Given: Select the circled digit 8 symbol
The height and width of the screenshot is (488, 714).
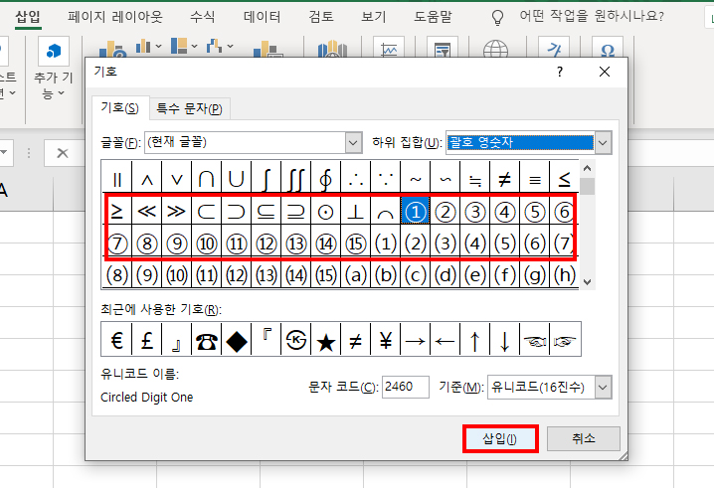Looking at the screenshot, I should [x=147, y=244].
